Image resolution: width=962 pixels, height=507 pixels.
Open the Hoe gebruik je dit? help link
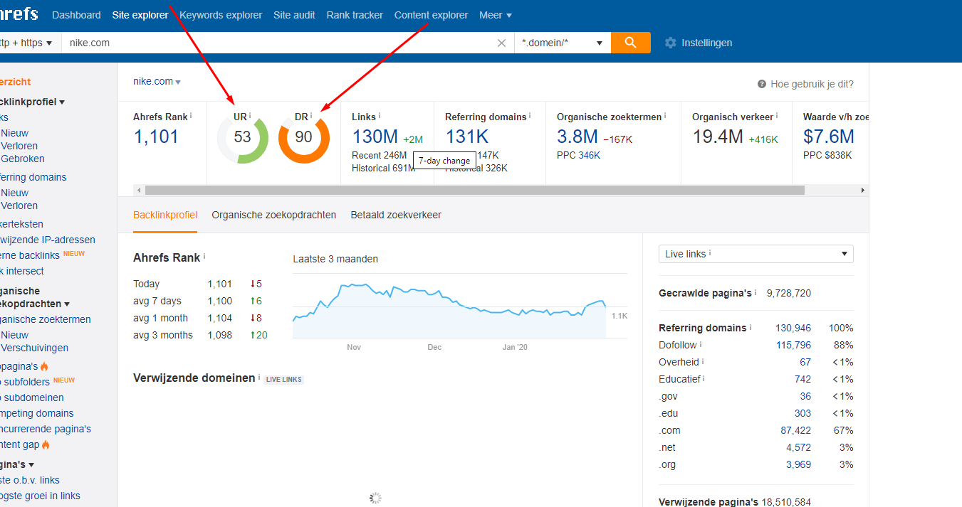[x=812, y=84]
